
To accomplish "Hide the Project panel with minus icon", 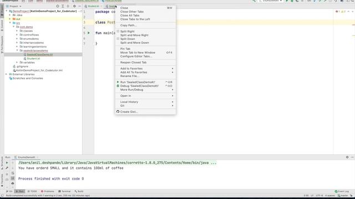I will tap(79, 6).
